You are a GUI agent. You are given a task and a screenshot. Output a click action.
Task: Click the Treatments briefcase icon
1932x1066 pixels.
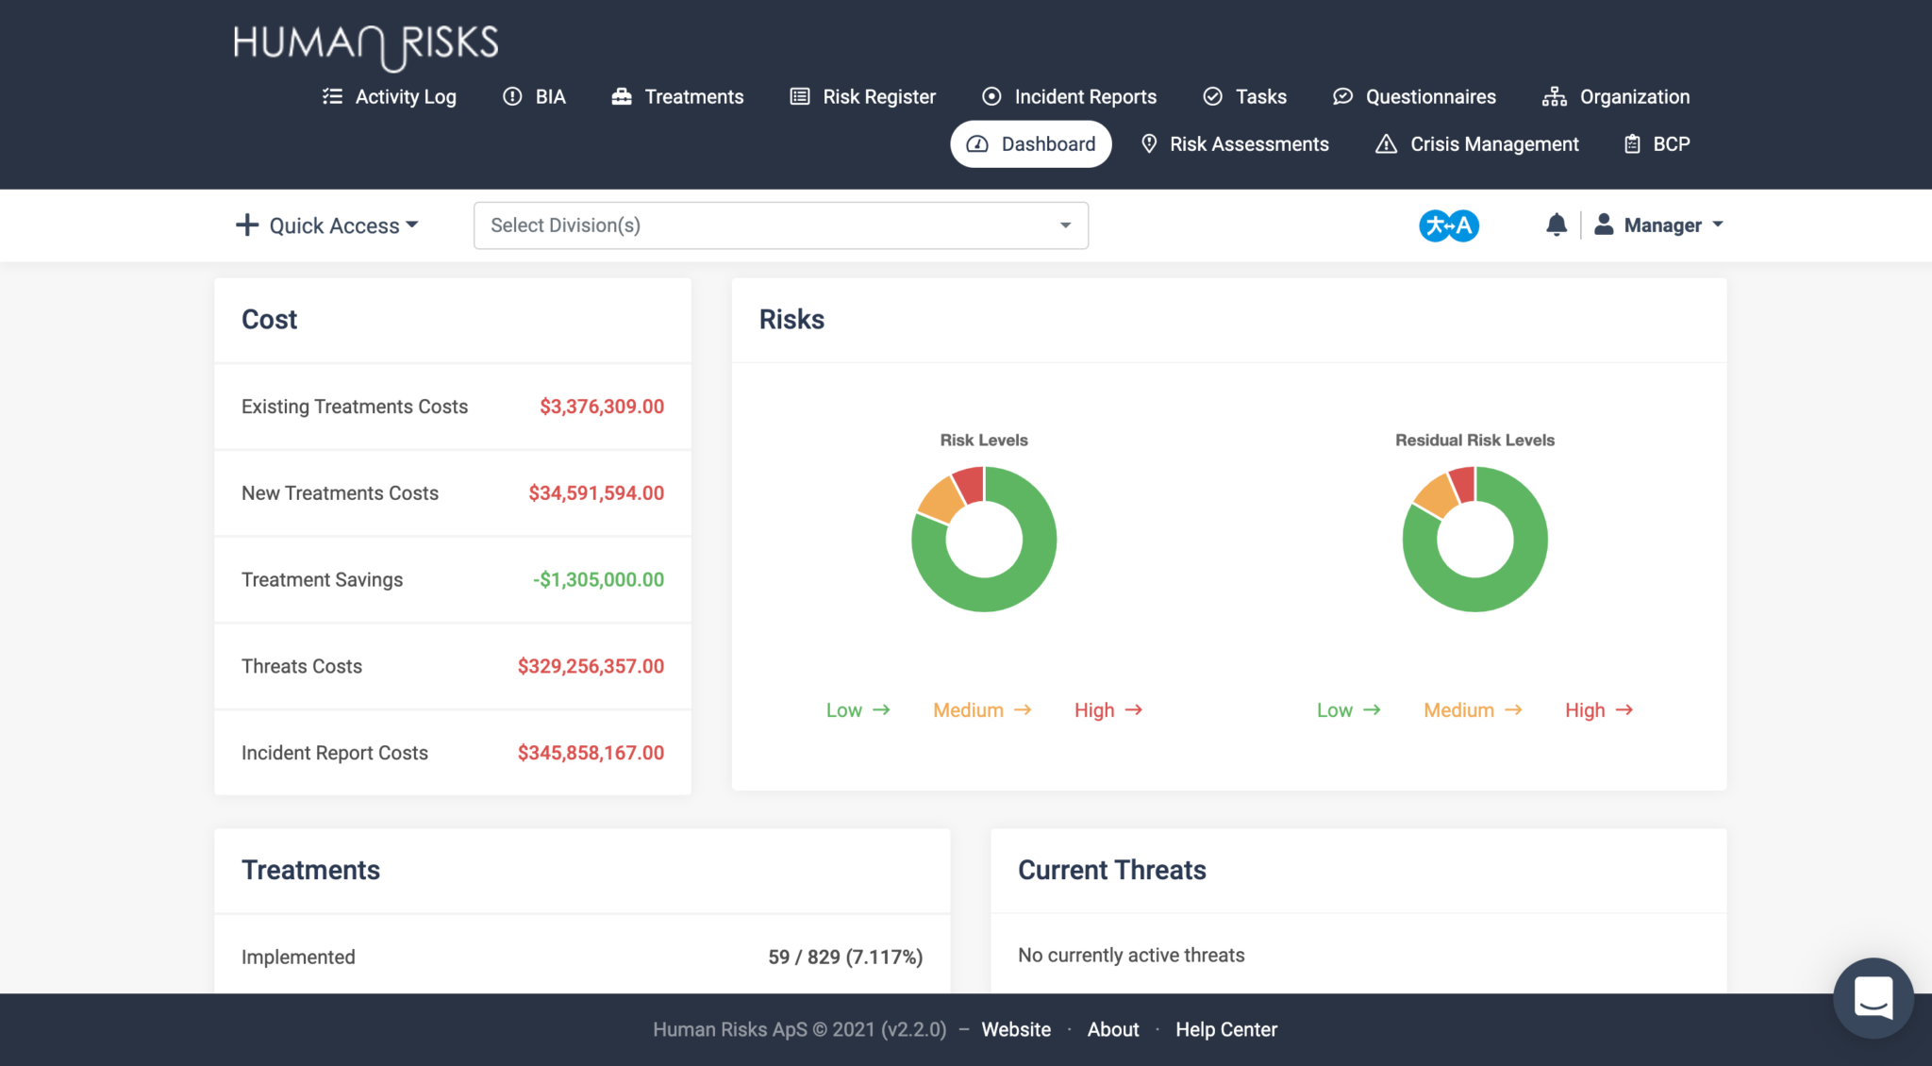pyautogui.click(x=621, y=96)
